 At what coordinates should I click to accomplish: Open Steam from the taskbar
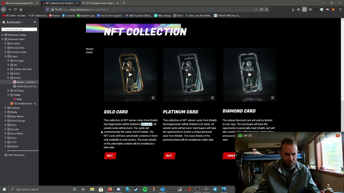(136, 190)
